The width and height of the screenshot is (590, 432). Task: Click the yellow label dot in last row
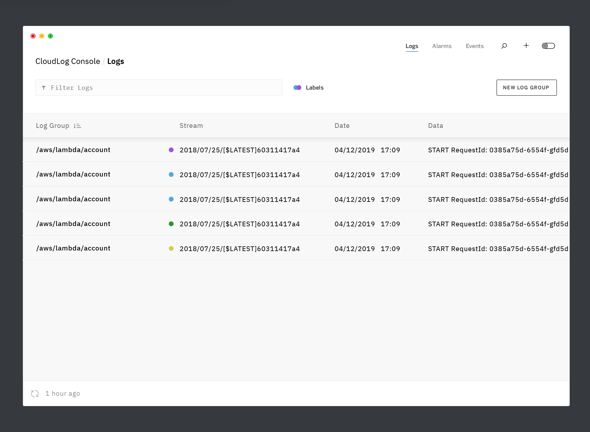coord(171,248)
